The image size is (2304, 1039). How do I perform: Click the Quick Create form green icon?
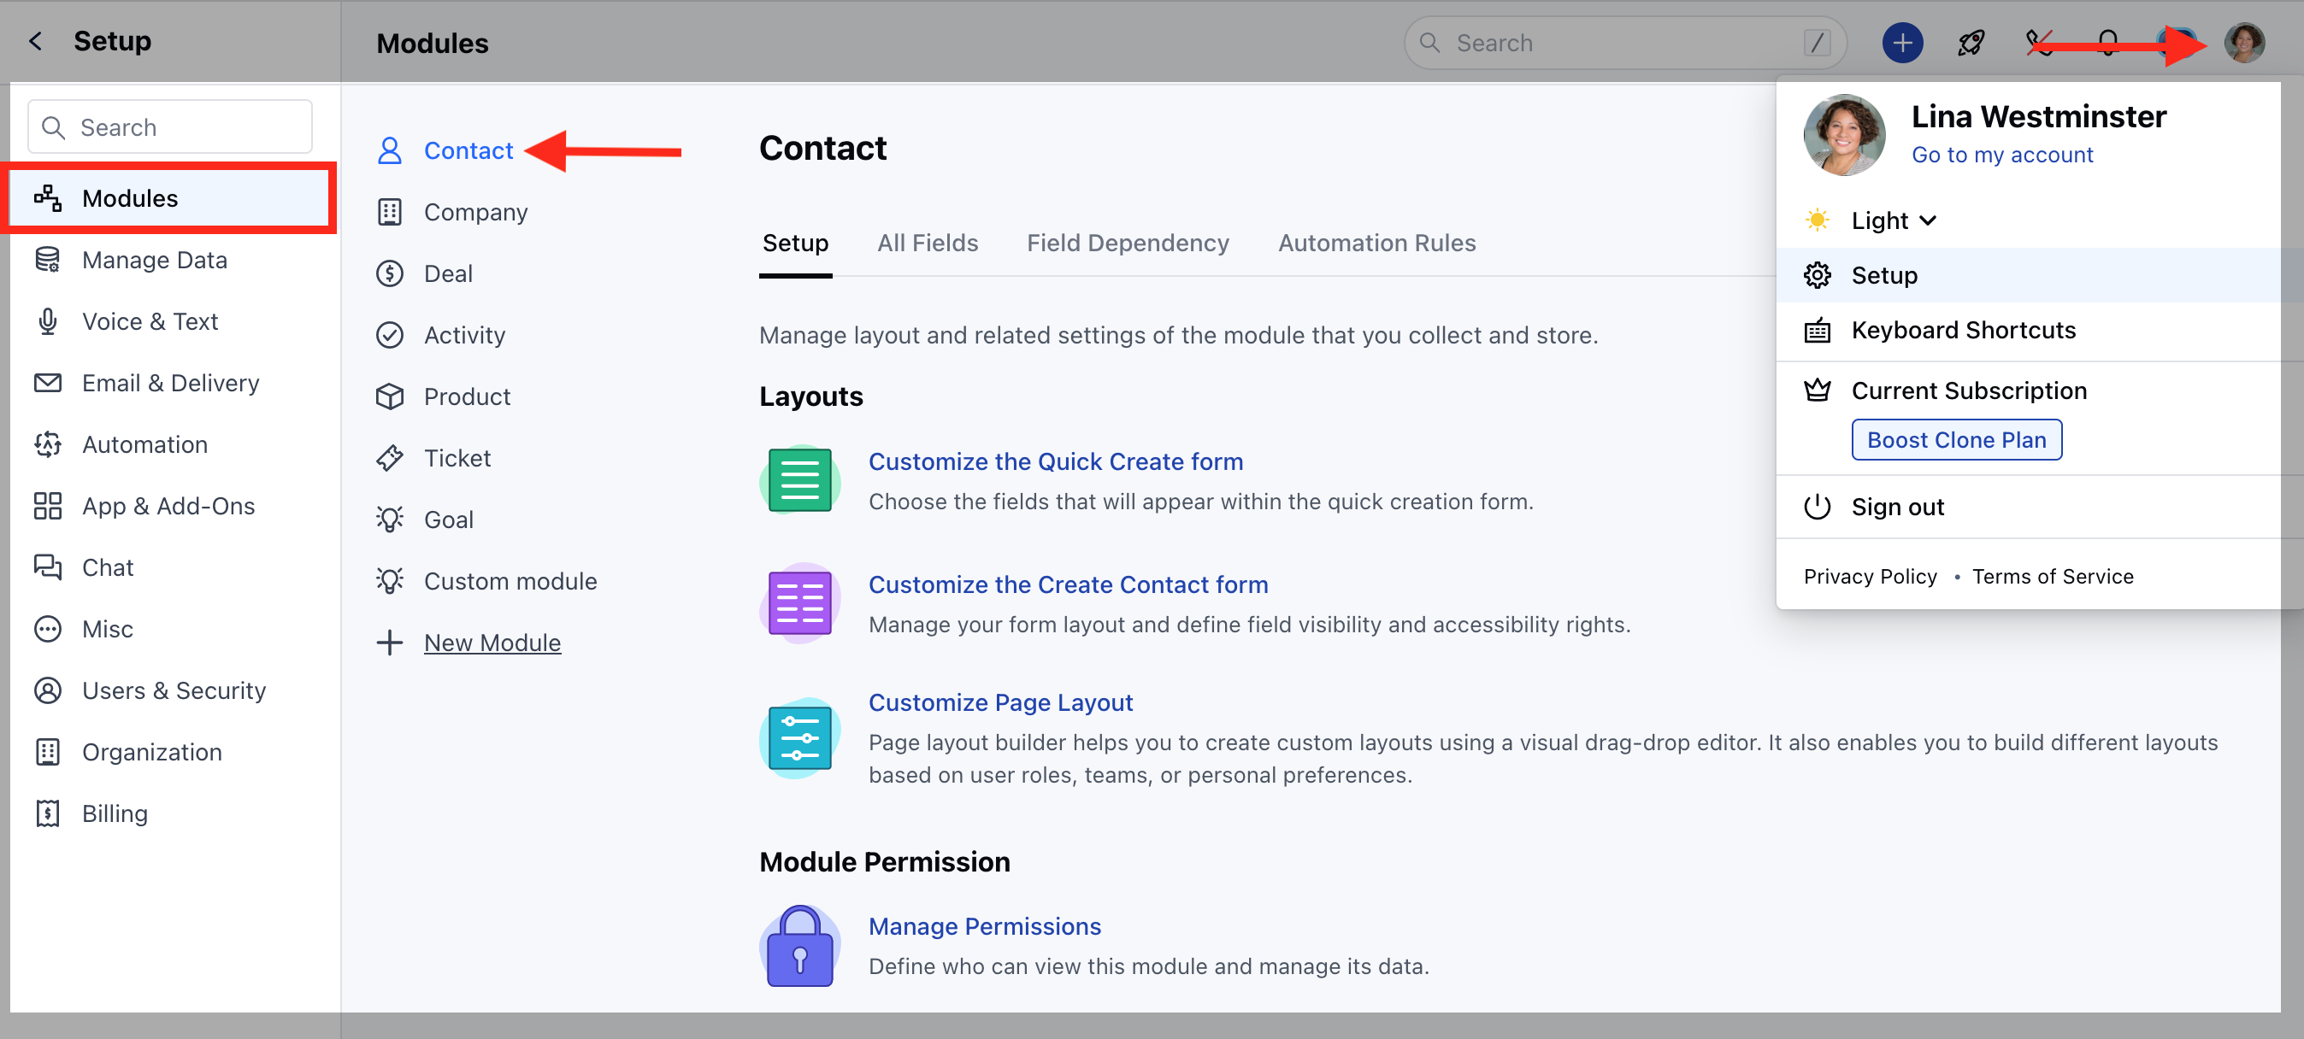[x=799, y=481]
